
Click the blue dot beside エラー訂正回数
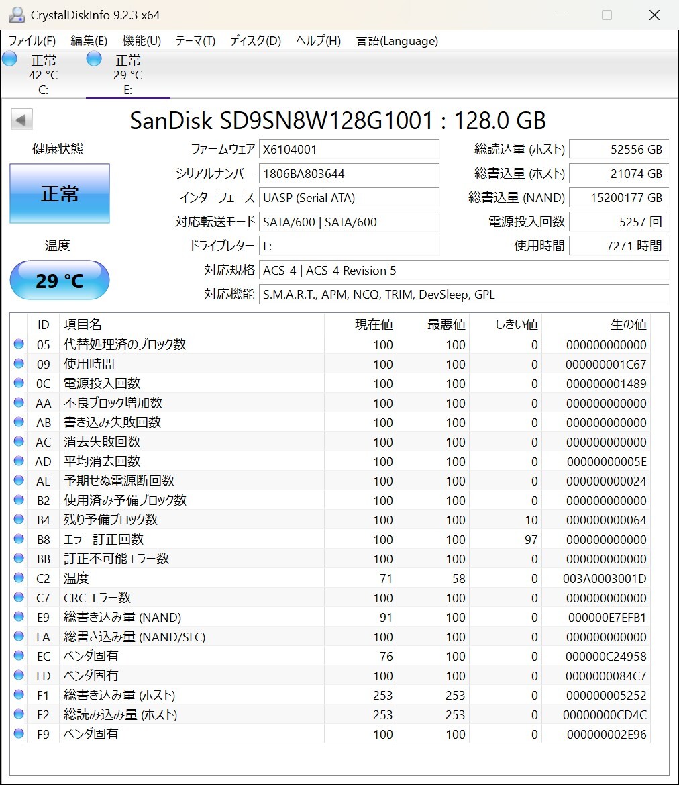coord(19,539)
